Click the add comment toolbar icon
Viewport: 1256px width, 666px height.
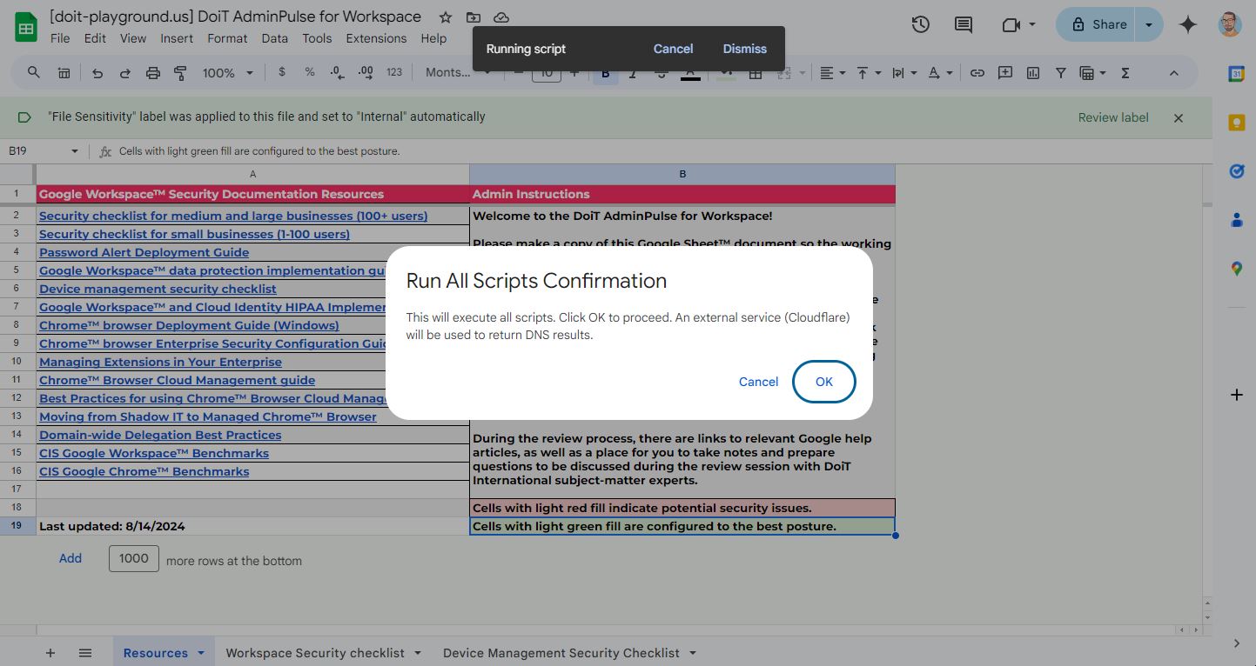point(1005,73)
